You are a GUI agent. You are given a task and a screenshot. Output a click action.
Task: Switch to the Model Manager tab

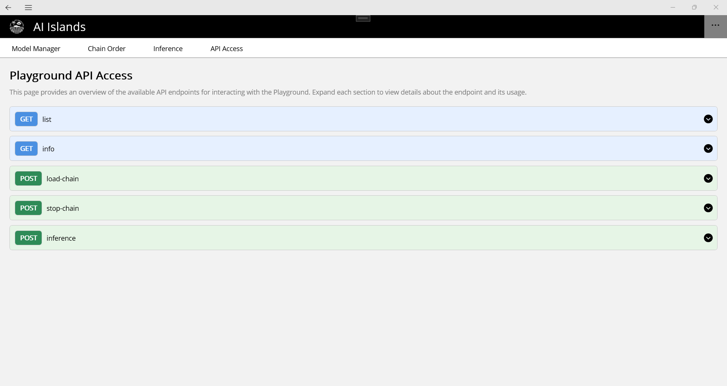[36, 48]
